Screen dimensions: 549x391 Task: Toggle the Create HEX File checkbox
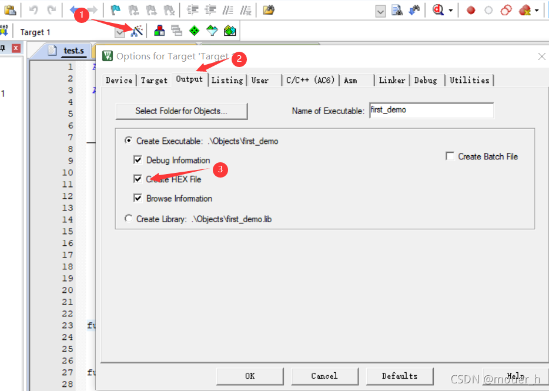[x=138, y=179]
